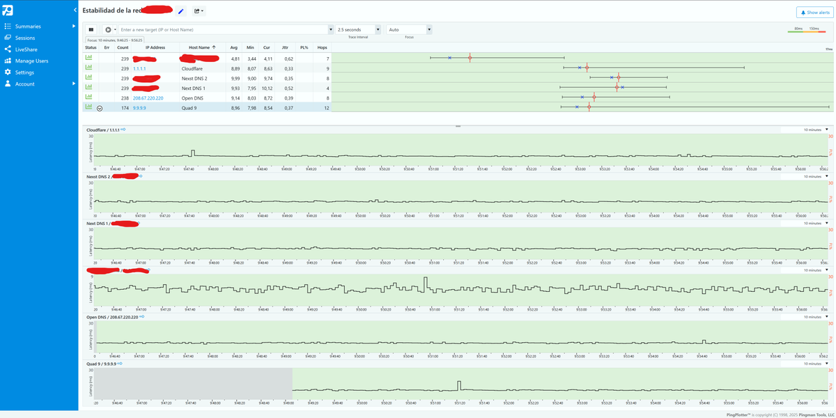The height and width of the screenshot is (418, 836).
Task: Select the Cloudflare host name cell
Action: pyautogui.click(x=203, y=69)
